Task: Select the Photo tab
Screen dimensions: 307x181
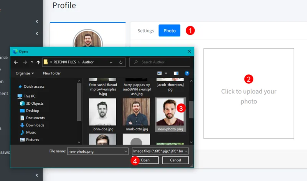Action: click(x=169, y=31)
